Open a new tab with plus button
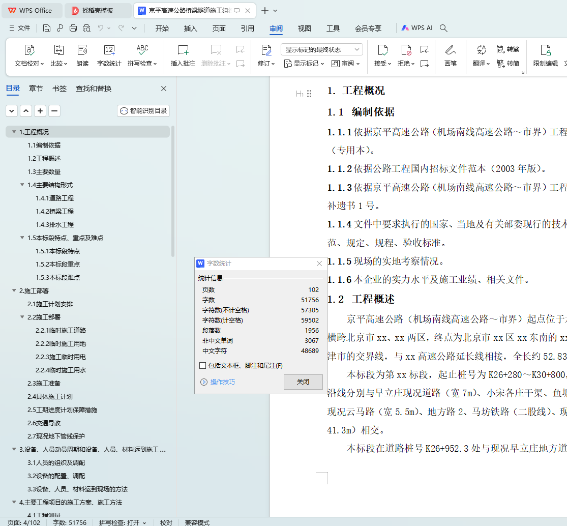The image size is (567, 526). (265, 11)
